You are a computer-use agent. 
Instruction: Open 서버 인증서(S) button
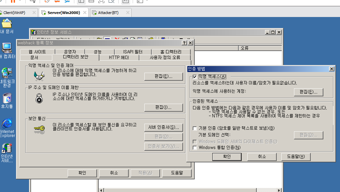(x=163, y=127)
